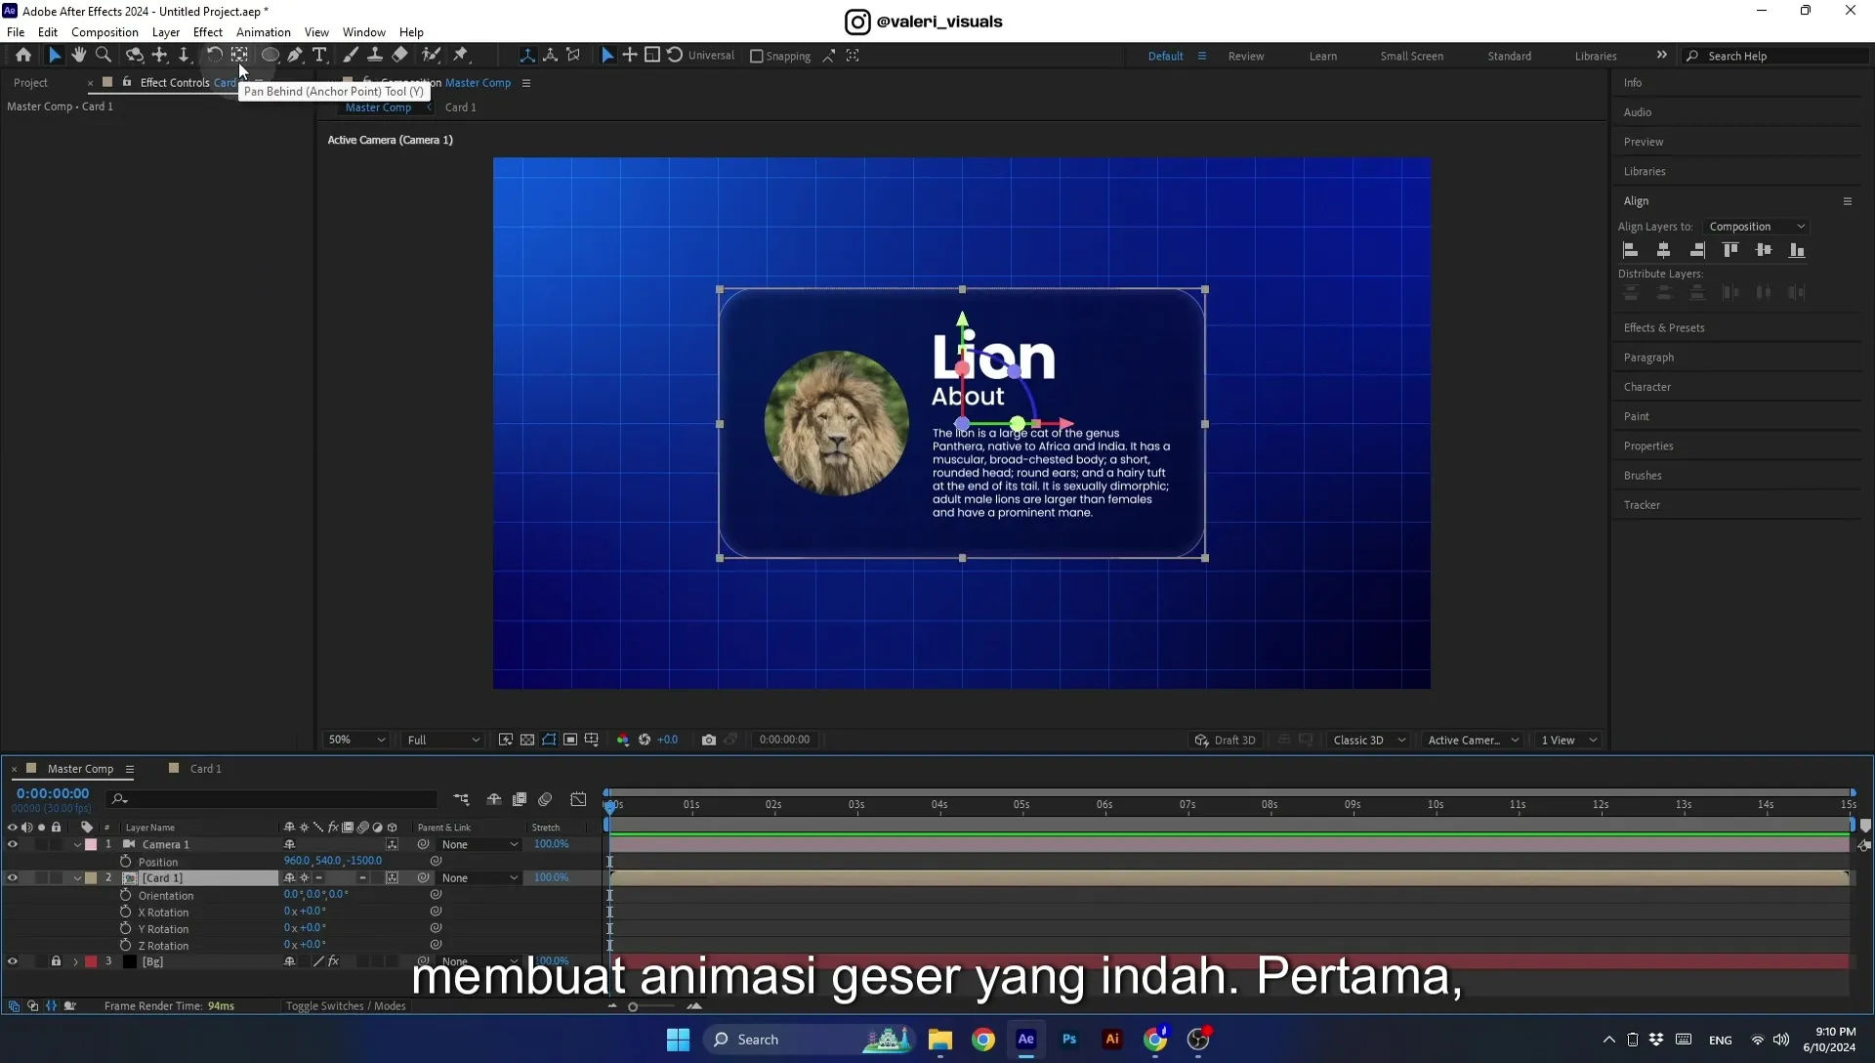This screenshot has height=1063, width=1875.
Task: Hide the Bg layer
Action: [x=13, y=961]
